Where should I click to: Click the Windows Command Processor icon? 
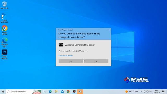(x=61, y=45)
